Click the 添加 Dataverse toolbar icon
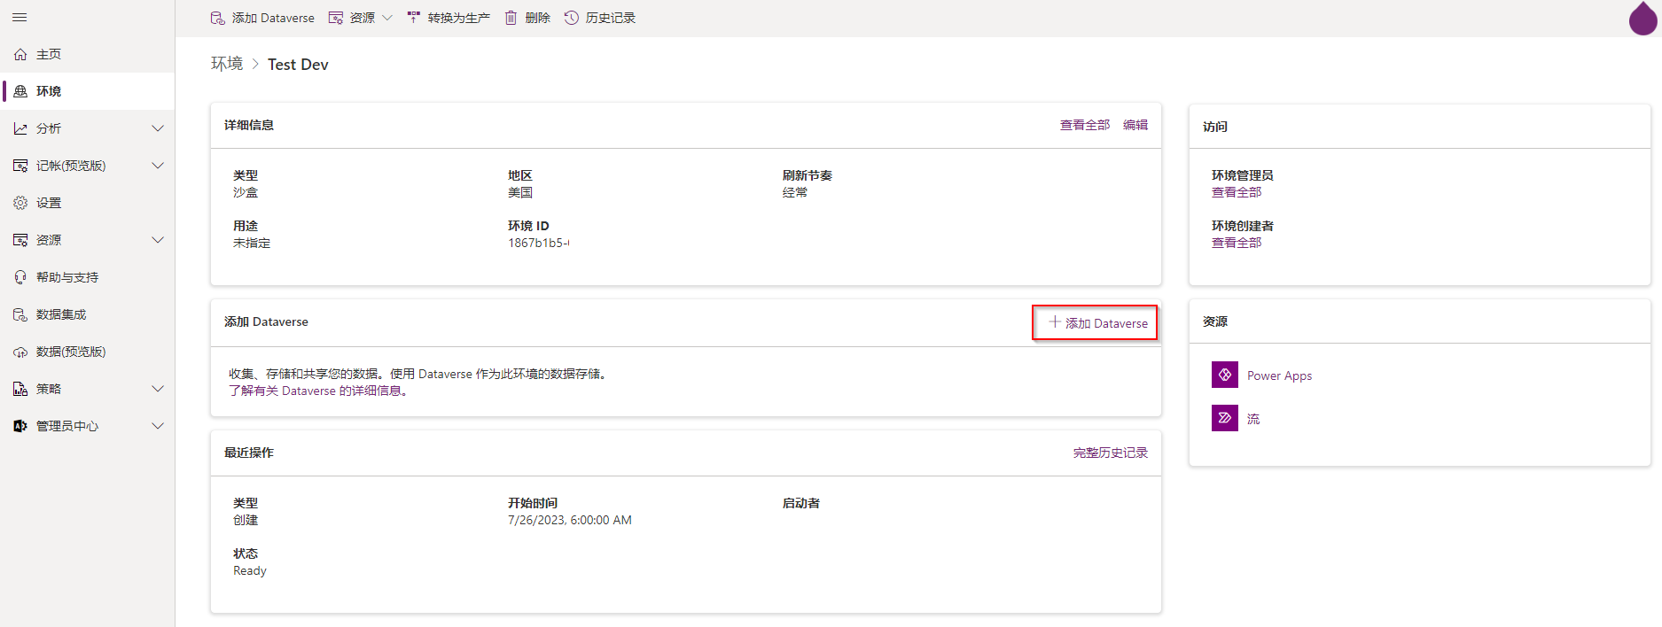 (x=217, y=18)
